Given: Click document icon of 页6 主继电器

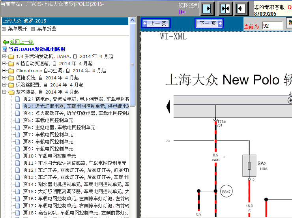Looking at the screenshot, I should point(18,127).
